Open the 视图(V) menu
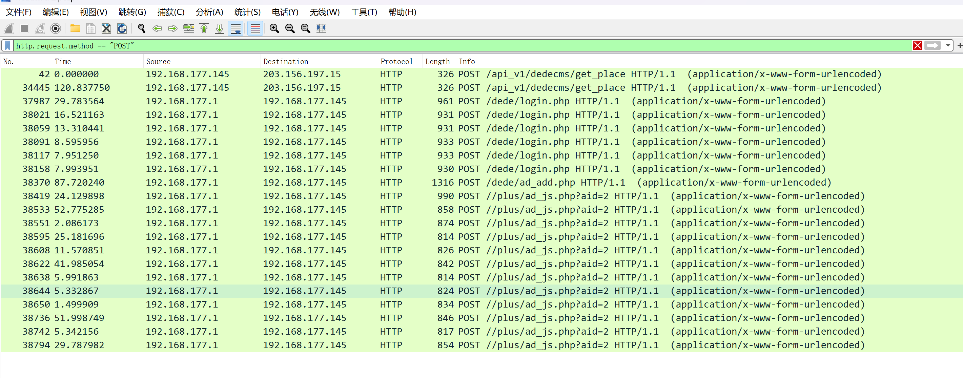The height and width of the screenshot is (378, 963). 94,12
